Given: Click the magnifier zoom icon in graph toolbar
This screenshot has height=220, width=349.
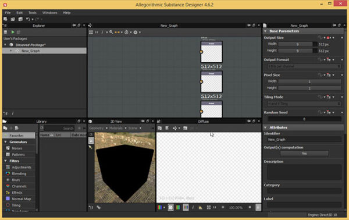Looking at the screenshot, I should point(111,32).
